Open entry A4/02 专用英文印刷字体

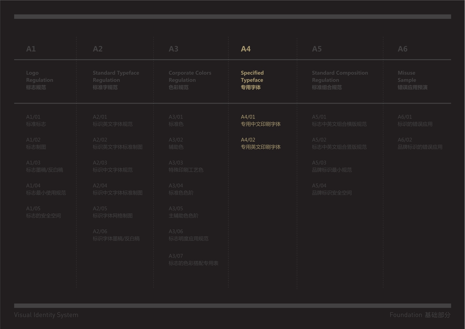click(261, 143)
